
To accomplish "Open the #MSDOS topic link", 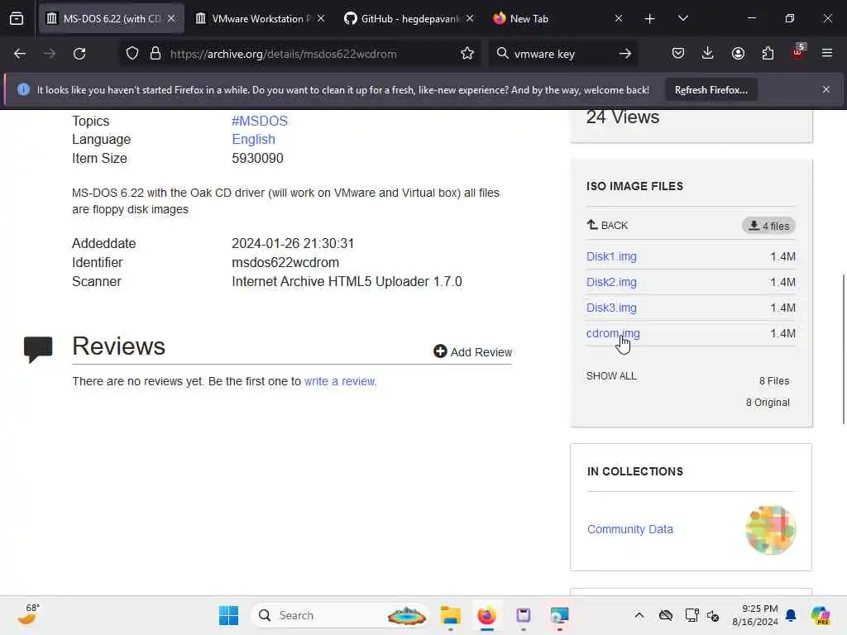I will click(x=260, y=121).
